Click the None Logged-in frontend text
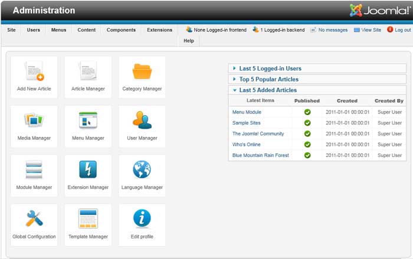Screen dimensions: 413x259 tap(220, 30)
